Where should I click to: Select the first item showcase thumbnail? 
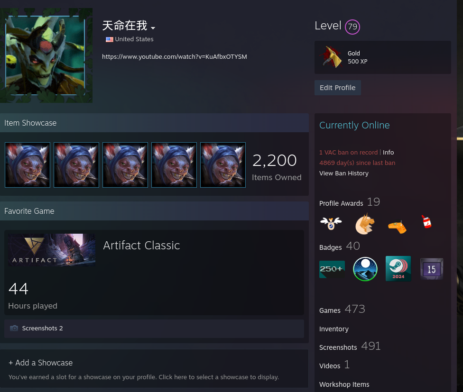point(28,165)
